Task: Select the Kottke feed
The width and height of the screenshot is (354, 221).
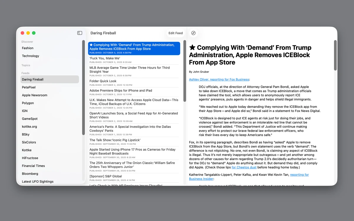Action: [x=50, y=150]
